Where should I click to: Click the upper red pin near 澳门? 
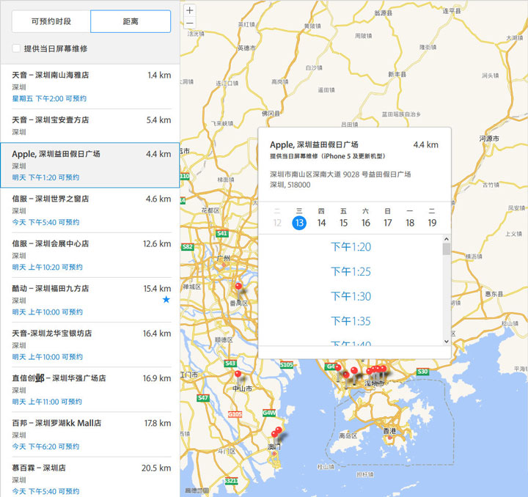coord(279,431)
